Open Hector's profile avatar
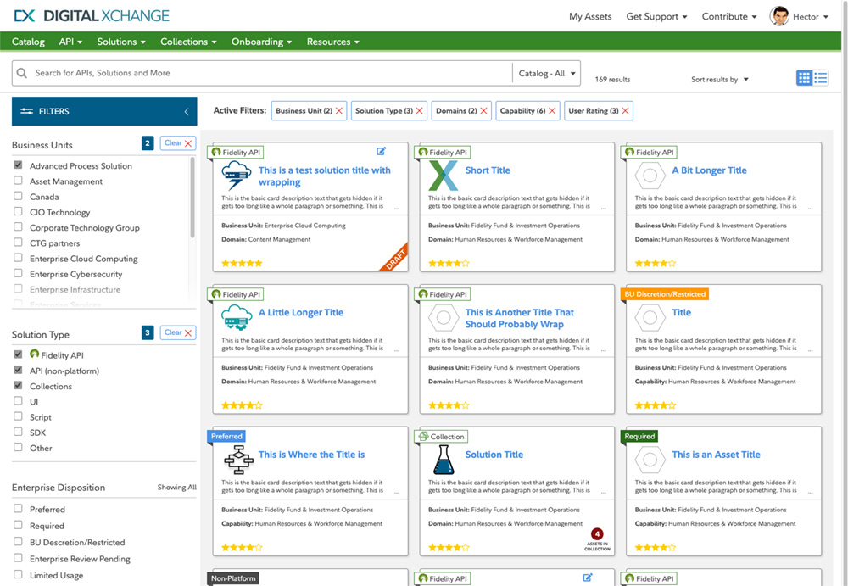Image resolution: width=848 pixels, height=586 pixels. click(x=779, y=15)
